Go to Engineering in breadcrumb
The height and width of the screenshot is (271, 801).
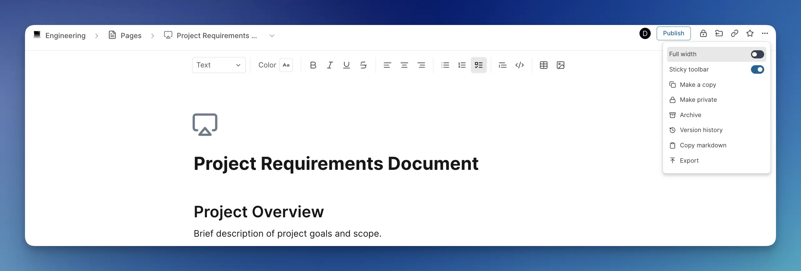tap(65, 36)
